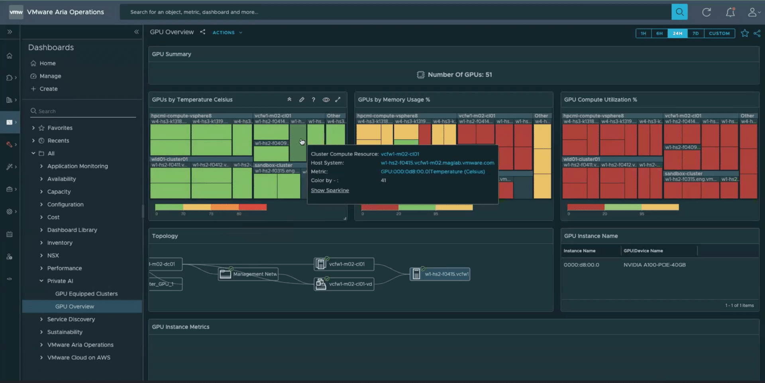
Task: Click the refresh icon in header
Action: click(706, 12)
